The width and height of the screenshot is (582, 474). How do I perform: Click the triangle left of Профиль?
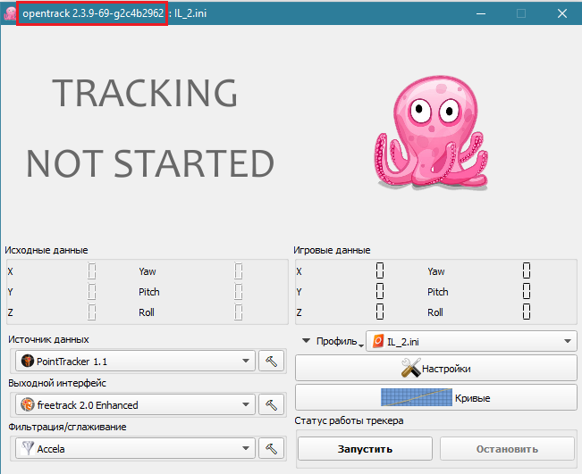(x=306, y=340)
